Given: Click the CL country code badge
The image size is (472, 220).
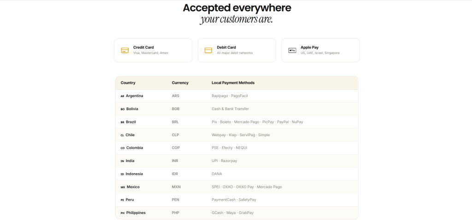Looking at the screenshot, I should 122,135.
